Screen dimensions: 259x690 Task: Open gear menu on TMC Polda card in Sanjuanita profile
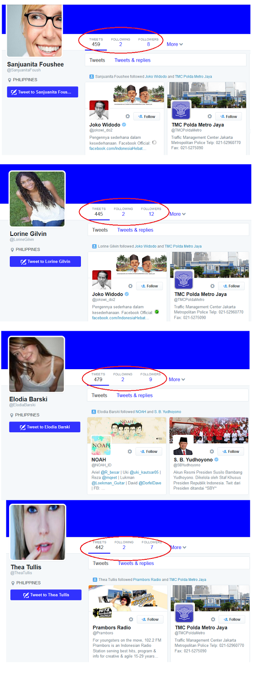pos(210,116)
